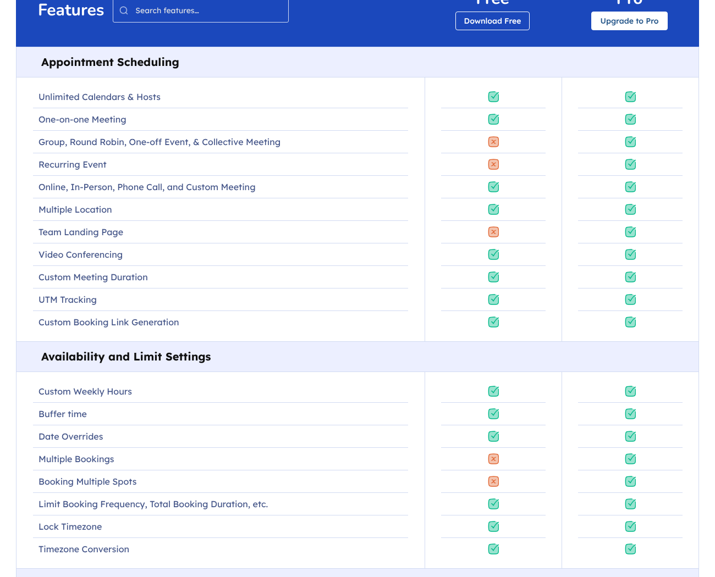Click the Custom Booking Link Generation text
This screenshot has height=577, width=715.
[x=109, y=323]
